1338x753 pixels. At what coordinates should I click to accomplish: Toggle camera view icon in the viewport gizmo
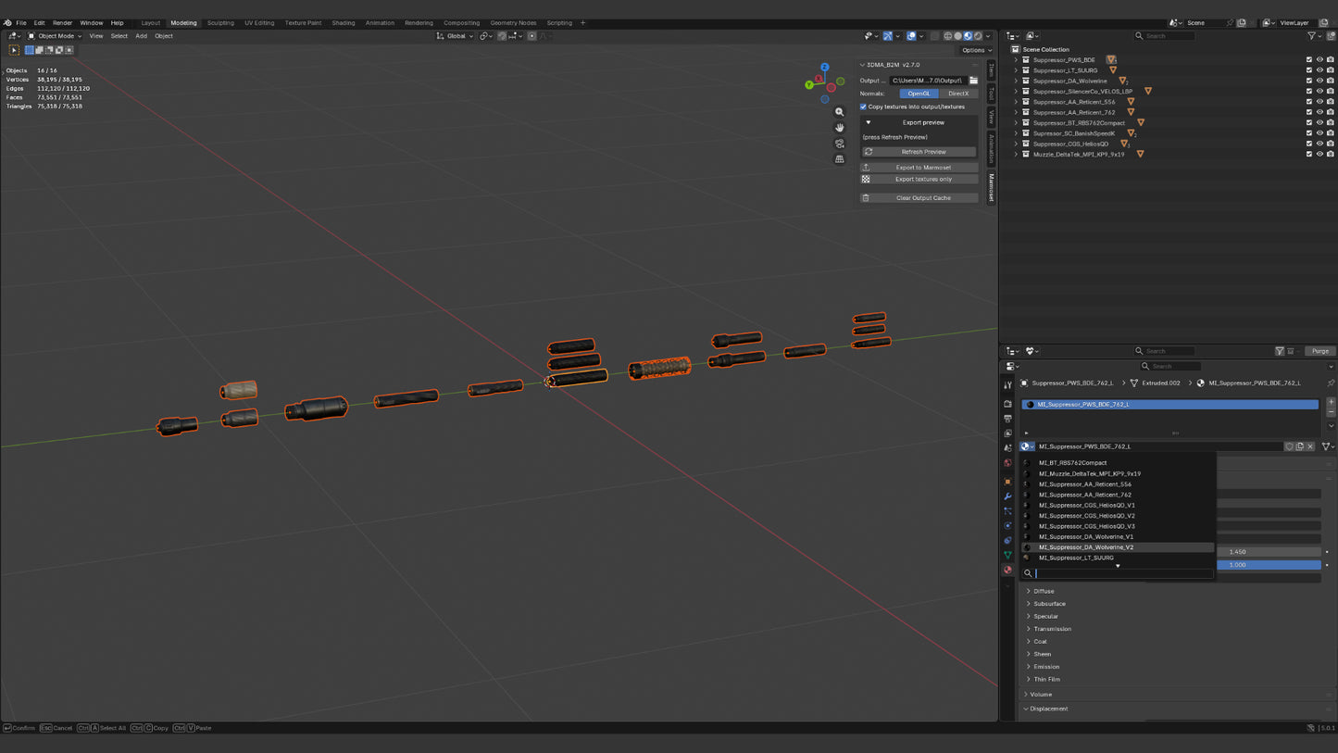click(x=839, y=144)
